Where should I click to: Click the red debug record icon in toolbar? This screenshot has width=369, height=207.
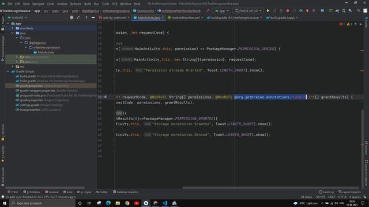tap(288, 11)
